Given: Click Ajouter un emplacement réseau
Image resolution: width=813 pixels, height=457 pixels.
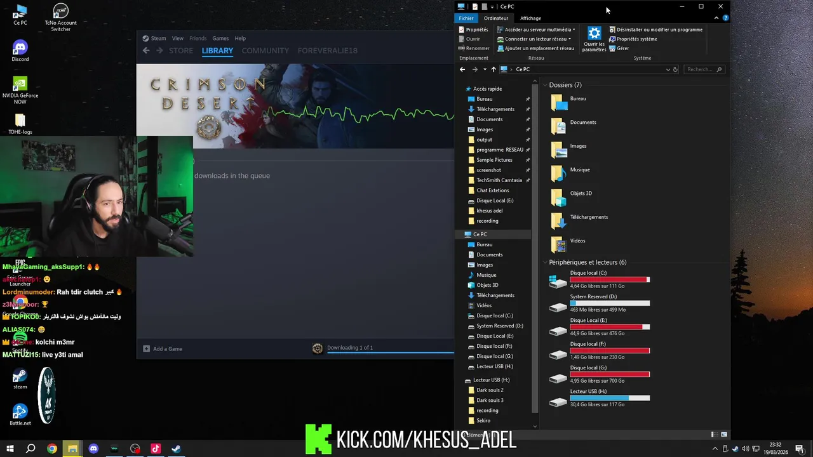Looking at the screenshot, I should pos(535,48).
